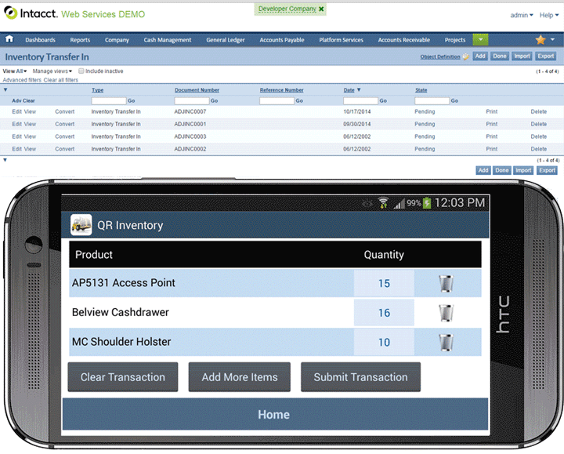
Task: Print the ADJINC0002 record
Action: [492, 149]
